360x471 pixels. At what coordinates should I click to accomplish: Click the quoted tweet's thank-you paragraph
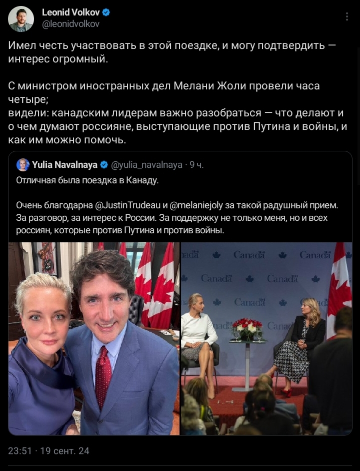pos(177,218)
